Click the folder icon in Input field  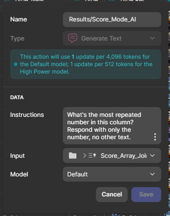73,155
